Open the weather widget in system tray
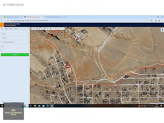 pyautogui.click(x=142, y=106)
